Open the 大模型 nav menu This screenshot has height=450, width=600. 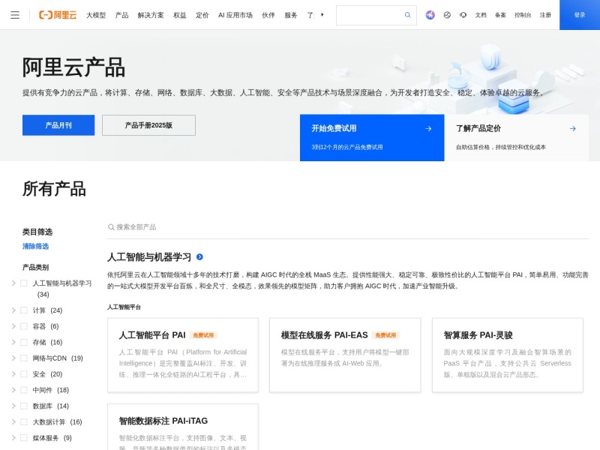click(x=96, y=15)
